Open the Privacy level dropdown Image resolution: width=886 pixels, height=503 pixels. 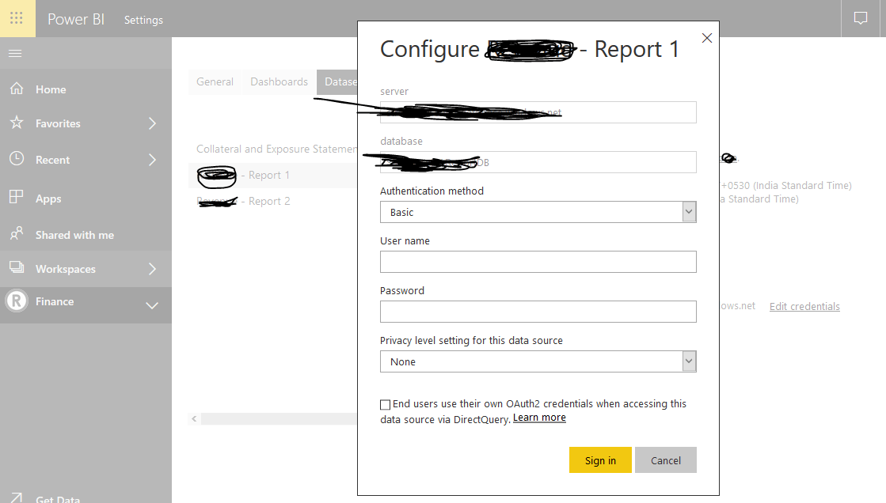[538, 361]
